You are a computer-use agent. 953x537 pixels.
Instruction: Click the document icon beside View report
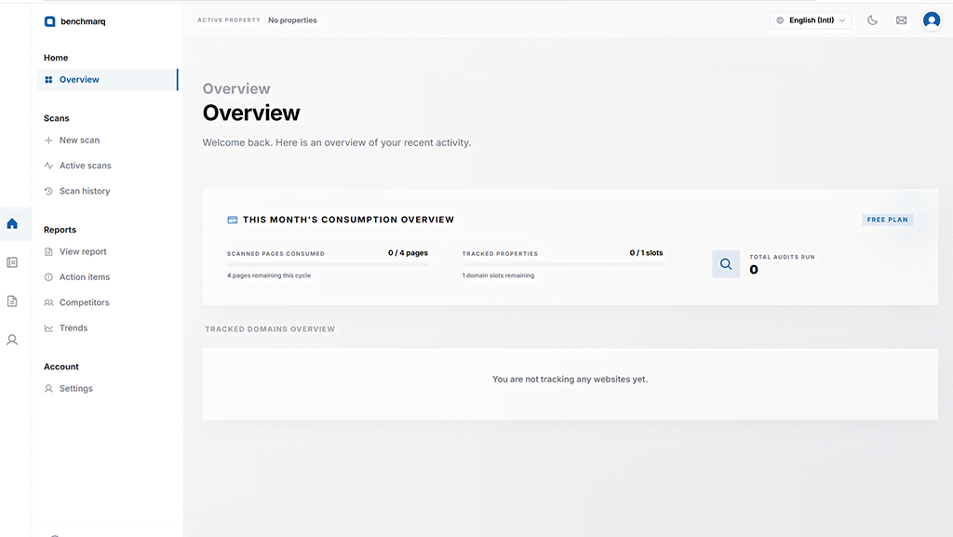(48, 251)
